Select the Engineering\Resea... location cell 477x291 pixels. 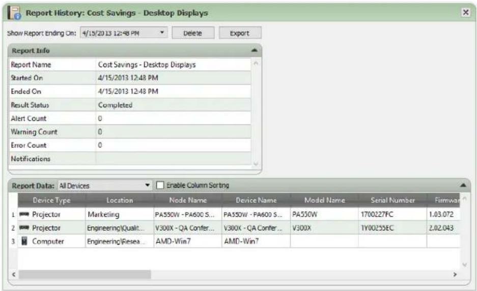(x=120, y=241)
